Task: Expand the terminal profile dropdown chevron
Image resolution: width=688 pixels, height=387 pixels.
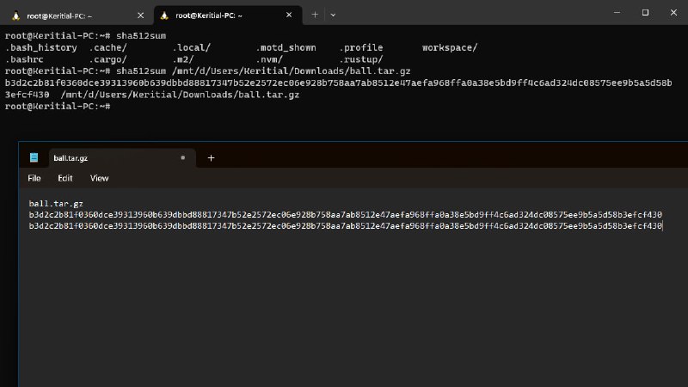Action: point(333,14)
